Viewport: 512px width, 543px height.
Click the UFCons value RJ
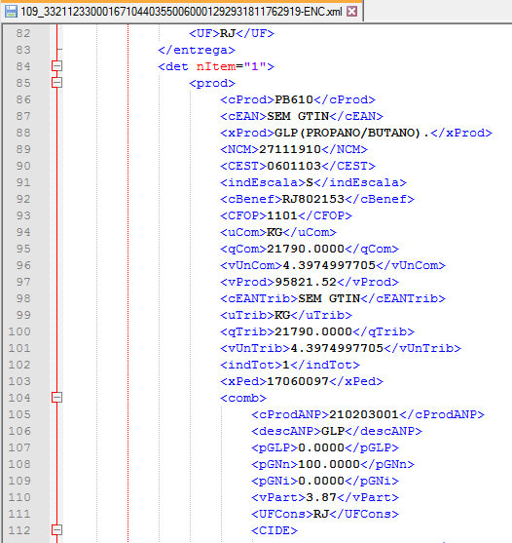click(321, 514)
